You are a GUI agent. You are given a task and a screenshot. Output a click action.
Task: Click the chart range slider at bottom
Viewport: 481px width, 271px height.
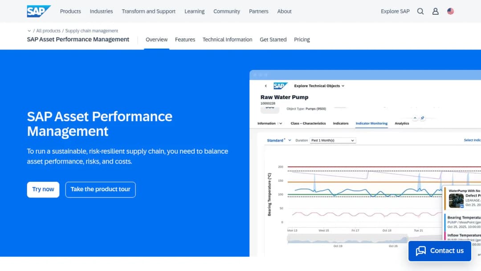point(347,238)
